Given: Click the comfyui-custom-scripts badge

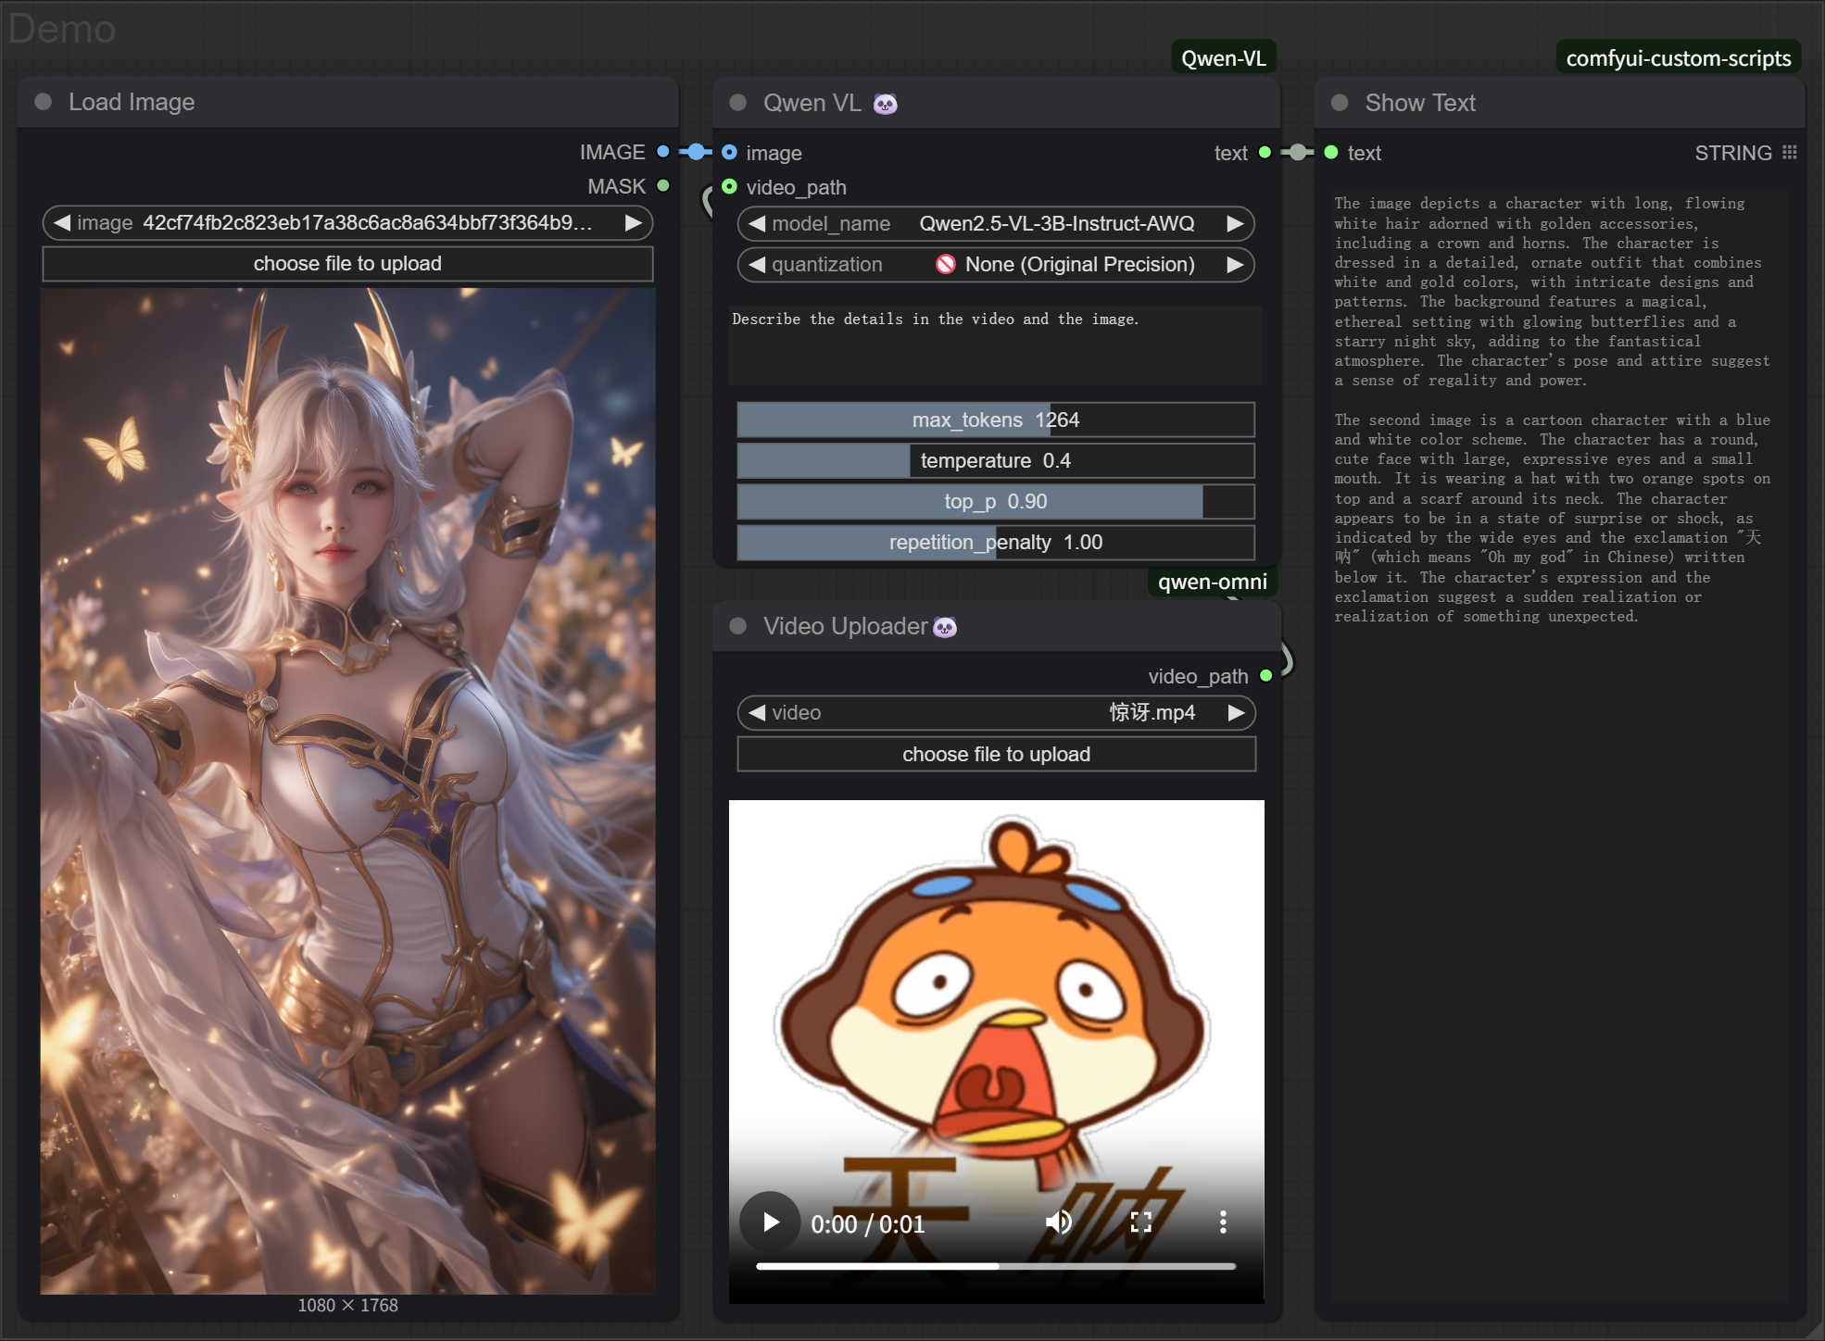Looking at the screenshot, I should coord(1678,58).
